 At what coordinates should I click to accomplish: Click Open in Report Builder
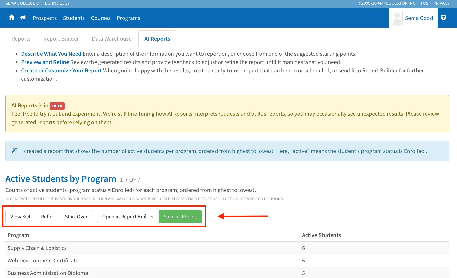[128, 217]
